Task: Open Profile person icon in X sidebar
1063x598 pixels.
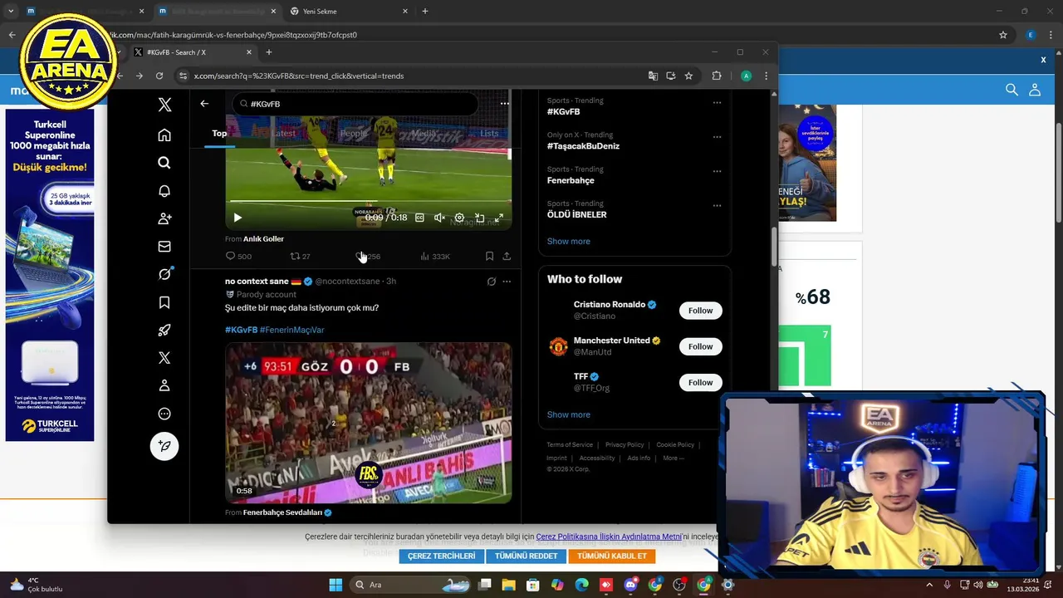Action: (x=164, y=385)
